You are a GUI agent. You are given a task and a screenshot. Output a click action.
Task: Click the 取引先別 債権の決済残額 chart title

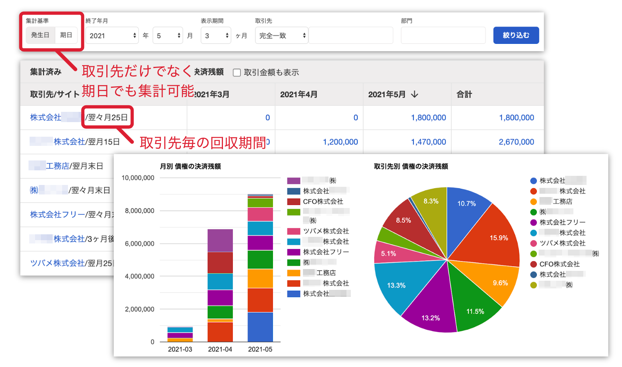click(x=411, y=166)
